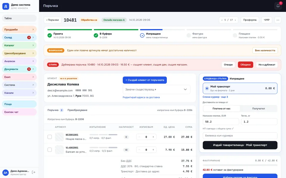The width and height of the screenshot is (286, 178).
Task: Tick the checkbox for NS3001001 row
Action: (50, 137)
